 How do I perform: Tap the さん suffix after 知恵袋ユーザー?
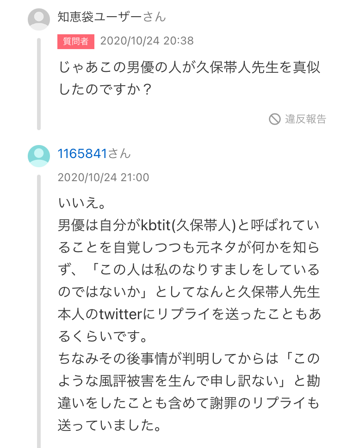[x=154, y=18]
